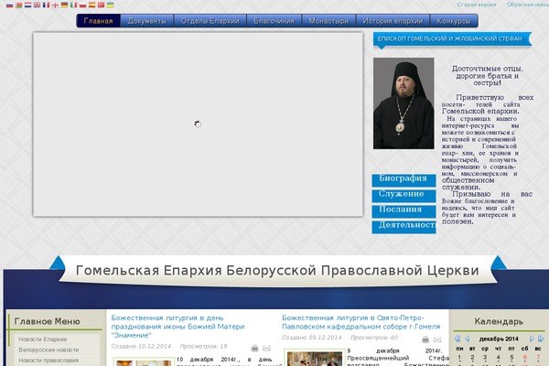
Task: Select December 6 in the calendar
Action: [525, 357]
